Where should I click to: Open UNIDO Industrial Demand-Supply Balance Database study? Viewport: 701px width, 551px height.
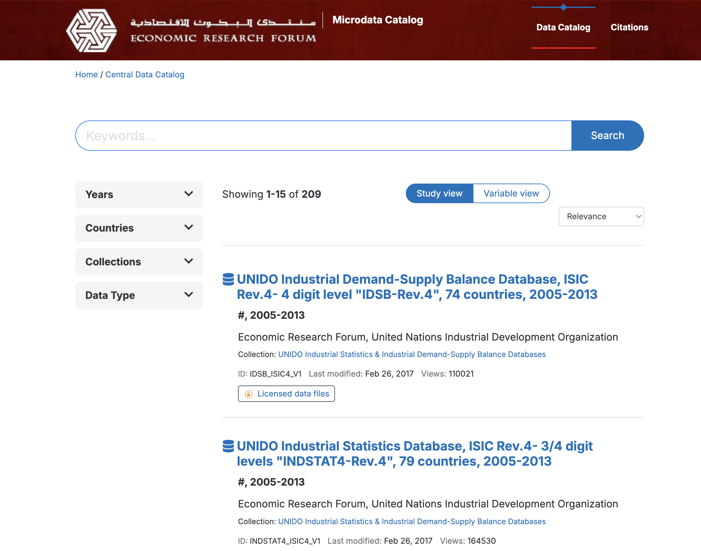click(x=417, y=287)
